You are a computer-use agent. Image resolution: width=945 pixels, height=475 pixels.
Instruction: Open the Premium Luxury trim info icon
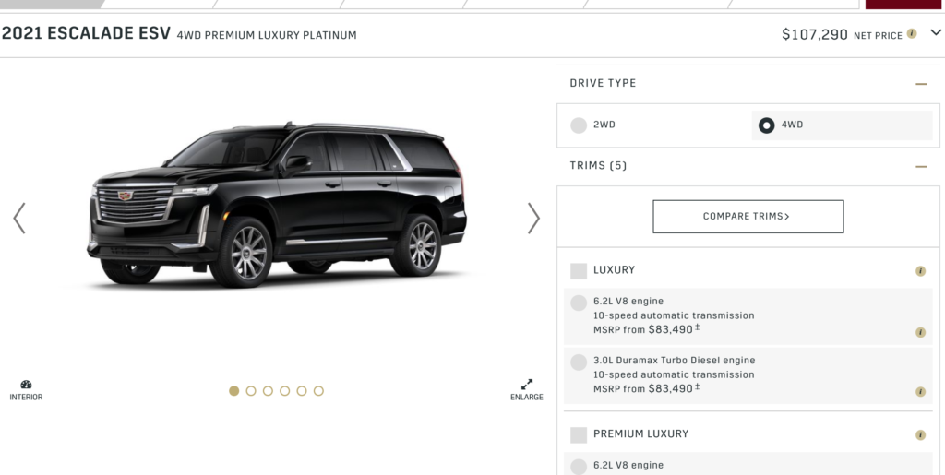point(920,435)
